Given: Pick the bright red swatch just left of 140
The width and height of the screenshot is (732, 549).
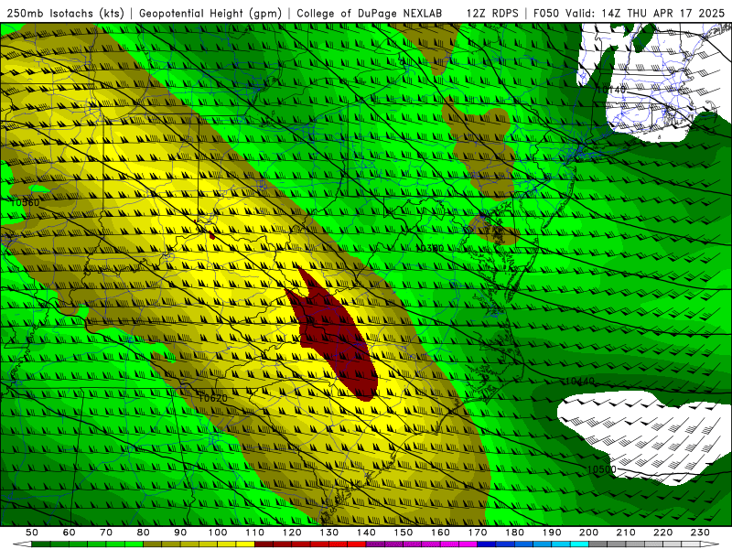Looking at the screenshot, I should click(357, 544).
